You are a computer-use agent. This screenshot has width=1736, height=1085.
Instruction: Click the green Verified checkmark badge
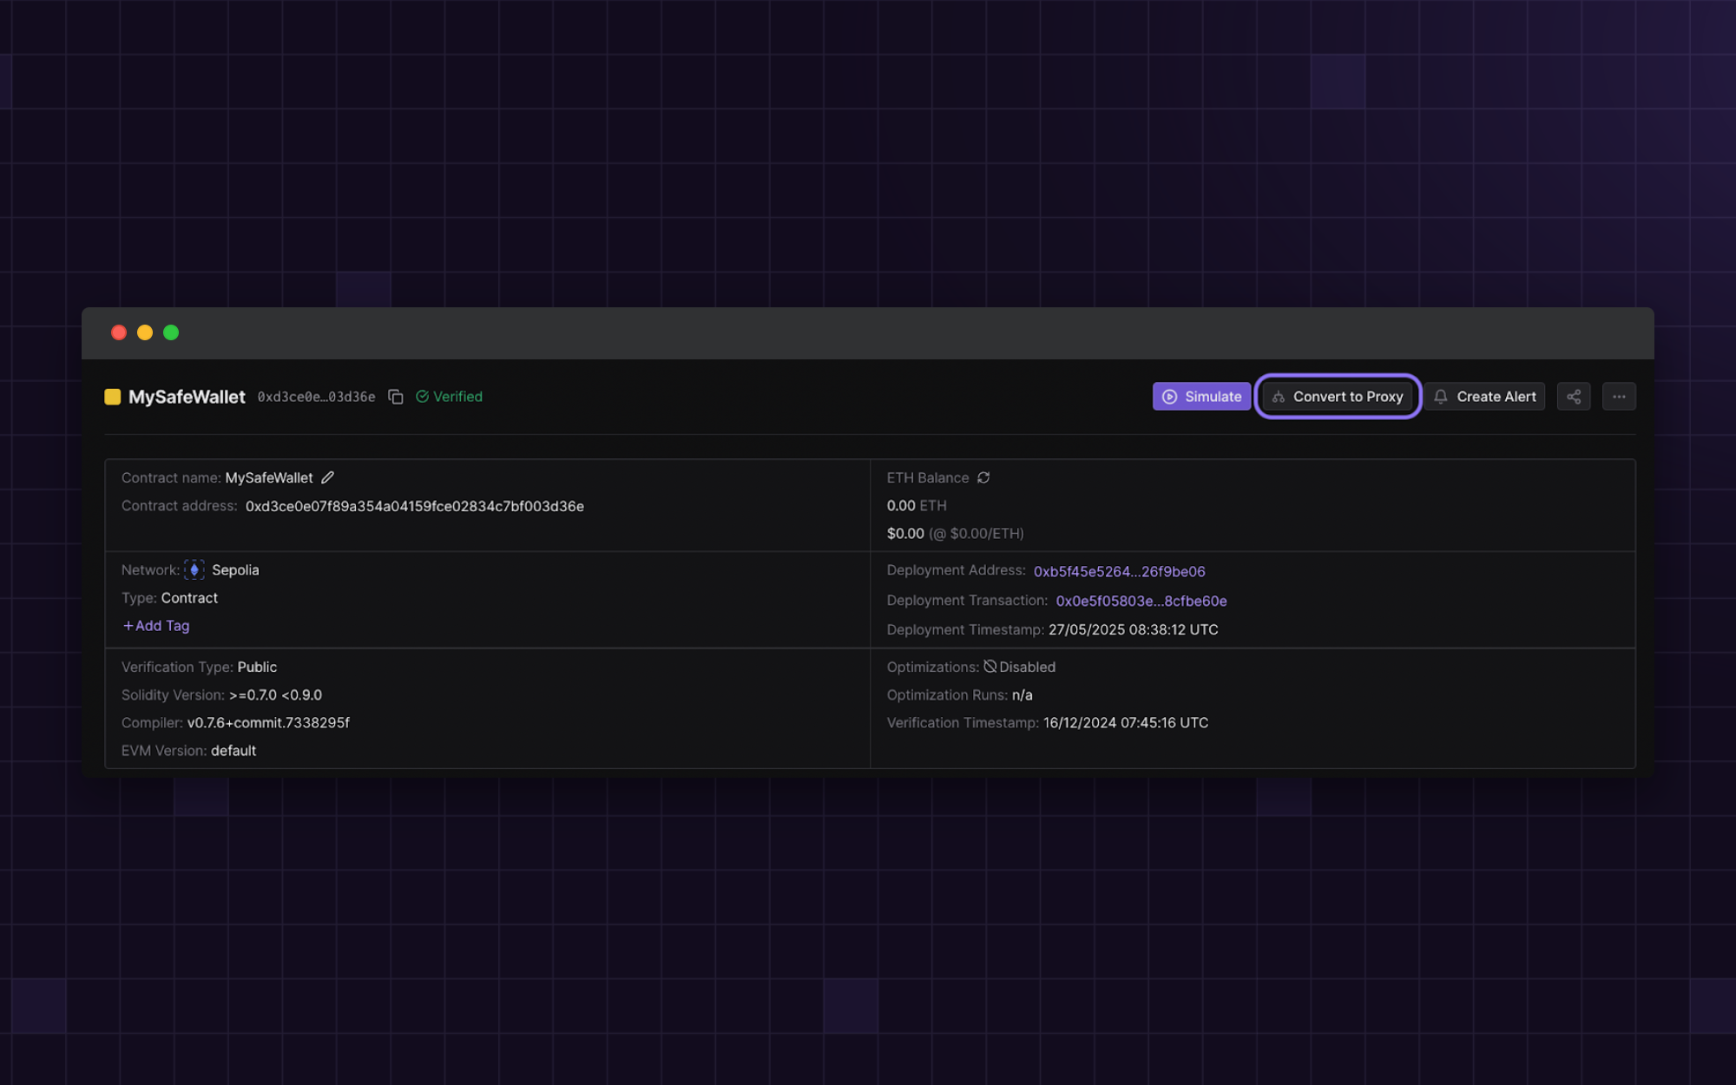click(449, 397)
